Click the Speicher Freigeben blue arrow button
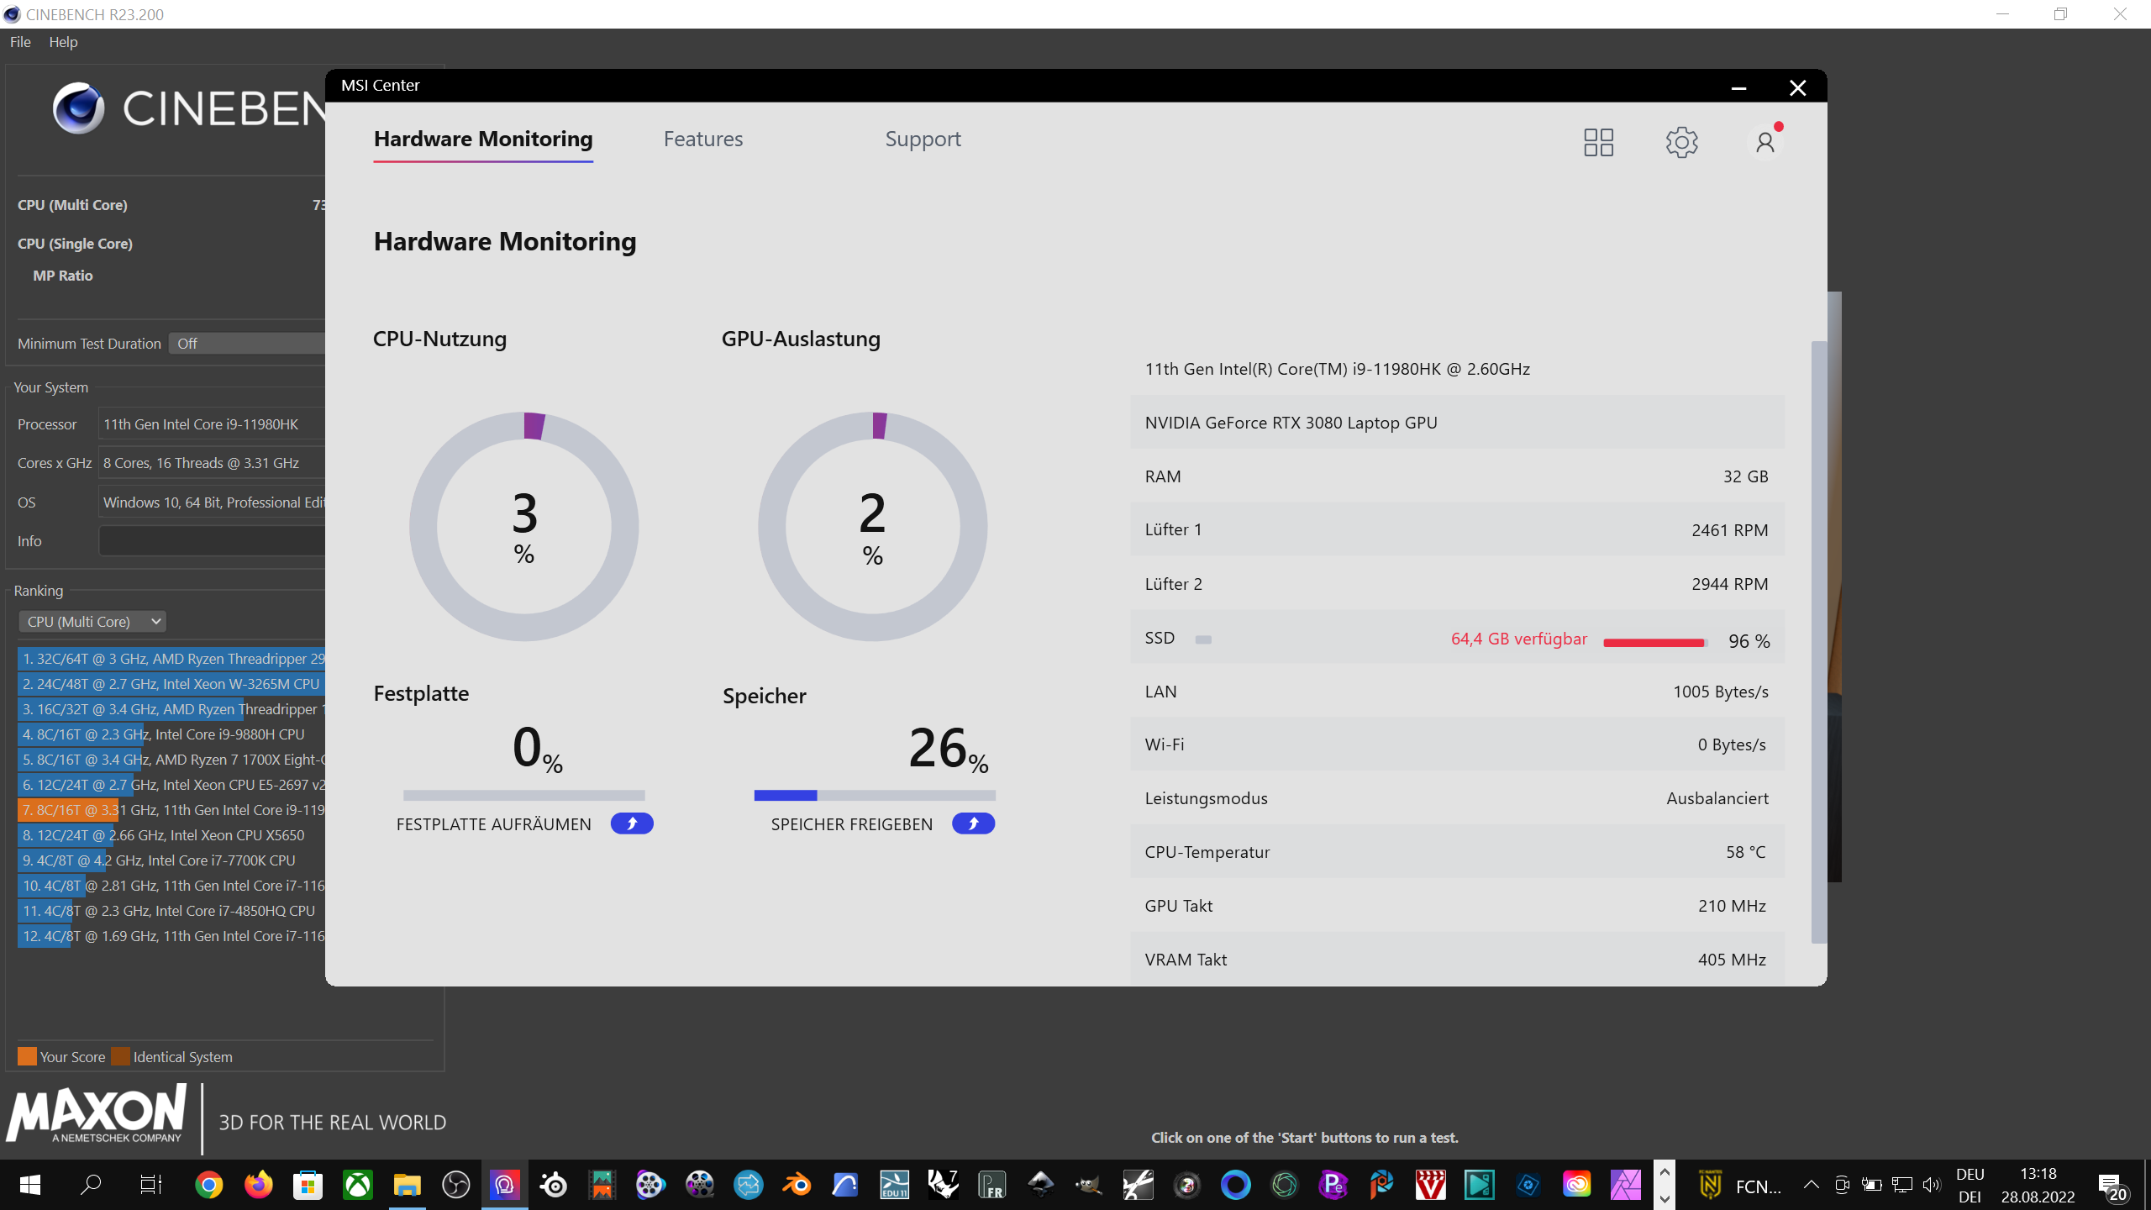The image size is (2151, 1210). pos(973,823)
